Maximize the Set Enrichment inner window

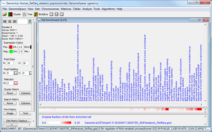pyautogui.click(x=199, y=20)
